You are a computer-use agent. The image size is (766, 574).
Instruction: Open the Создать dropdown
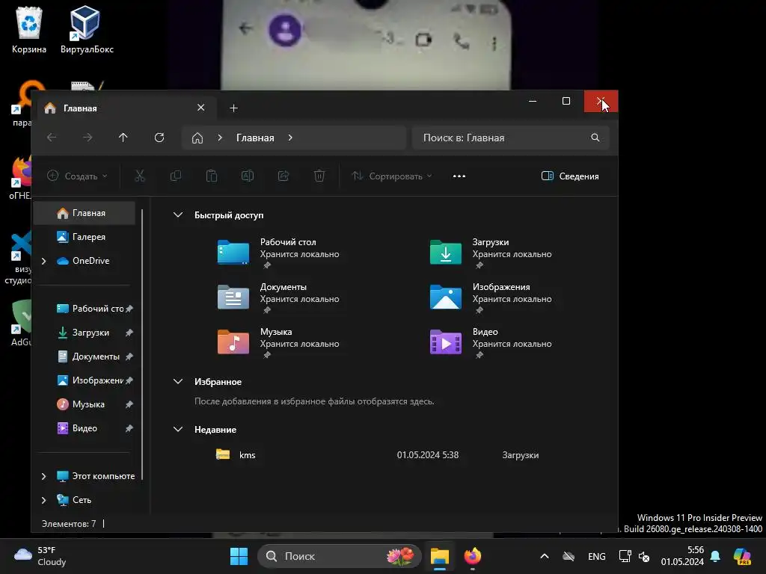[x=77, y=176]
